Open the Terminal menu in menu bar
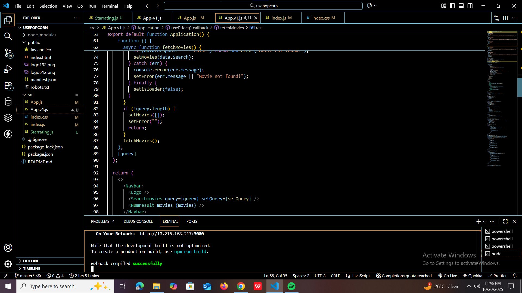 [x=110, y=6]
